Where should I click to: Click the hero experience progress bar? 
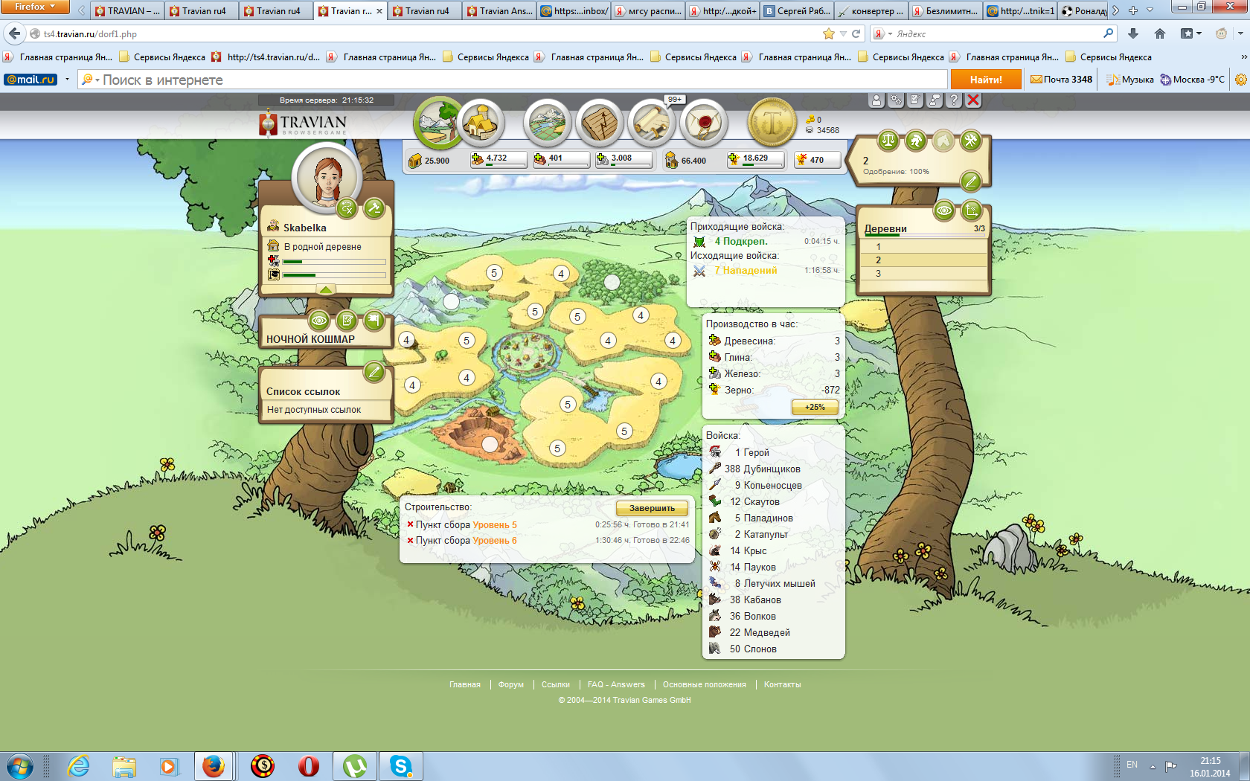pos(334,275)
